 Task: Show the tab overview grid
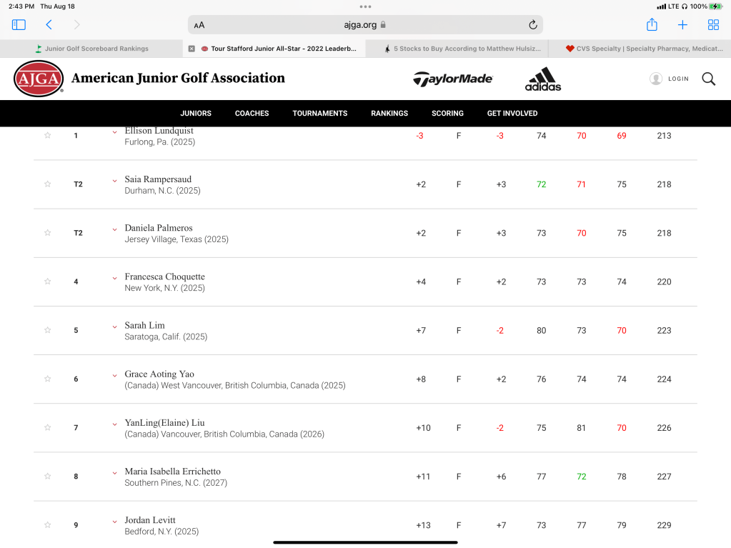click(713, 25)
